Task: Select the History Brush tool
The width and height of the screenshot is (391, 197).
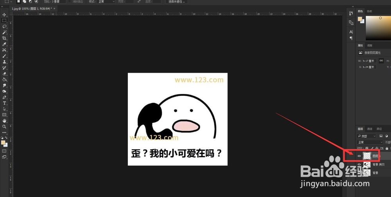Action: point(4,68)
